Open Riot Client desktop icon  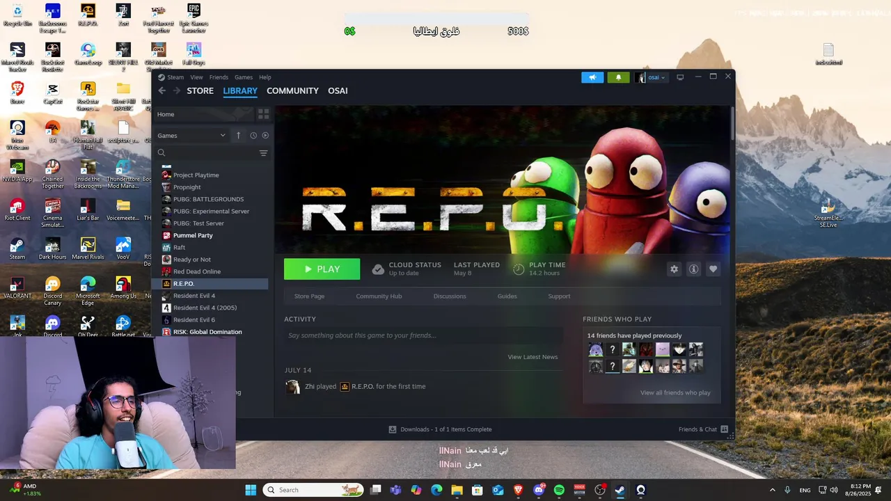click(x=17, y=209)
